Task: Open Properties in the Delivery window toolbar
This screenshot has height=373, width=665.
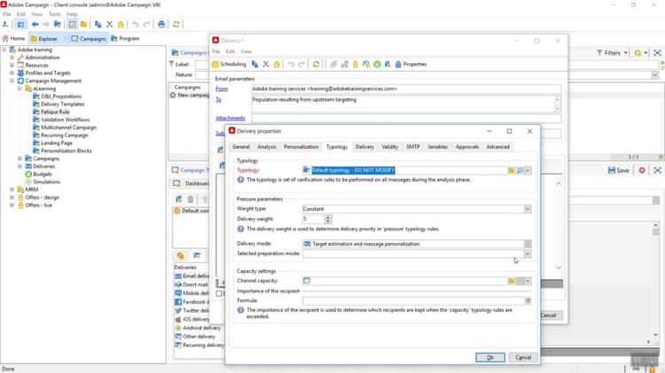Action: [411, 65]
